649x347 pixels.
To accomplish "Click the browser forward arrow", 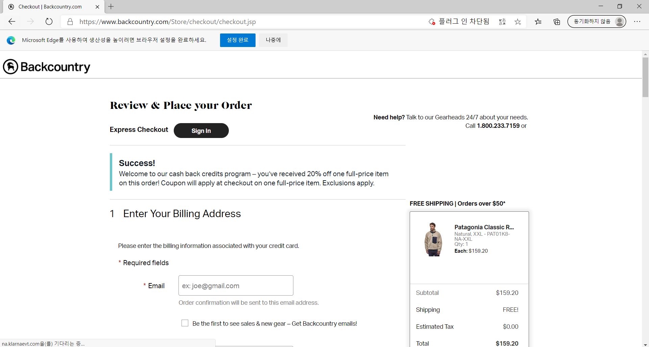I will pyautogui.click(x=30, y=22).
